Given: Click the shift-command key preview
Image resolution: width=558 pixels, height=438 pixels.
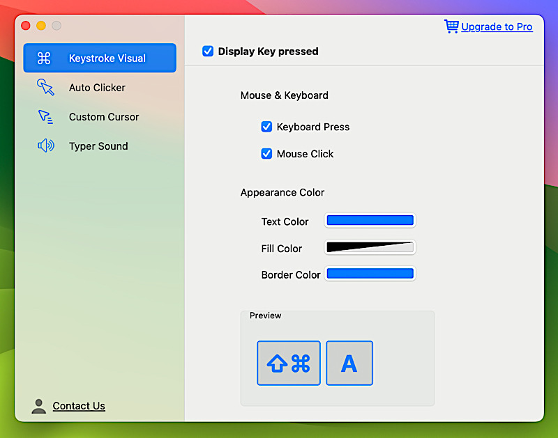Looking at the screenshot, I should coord(289,363).
